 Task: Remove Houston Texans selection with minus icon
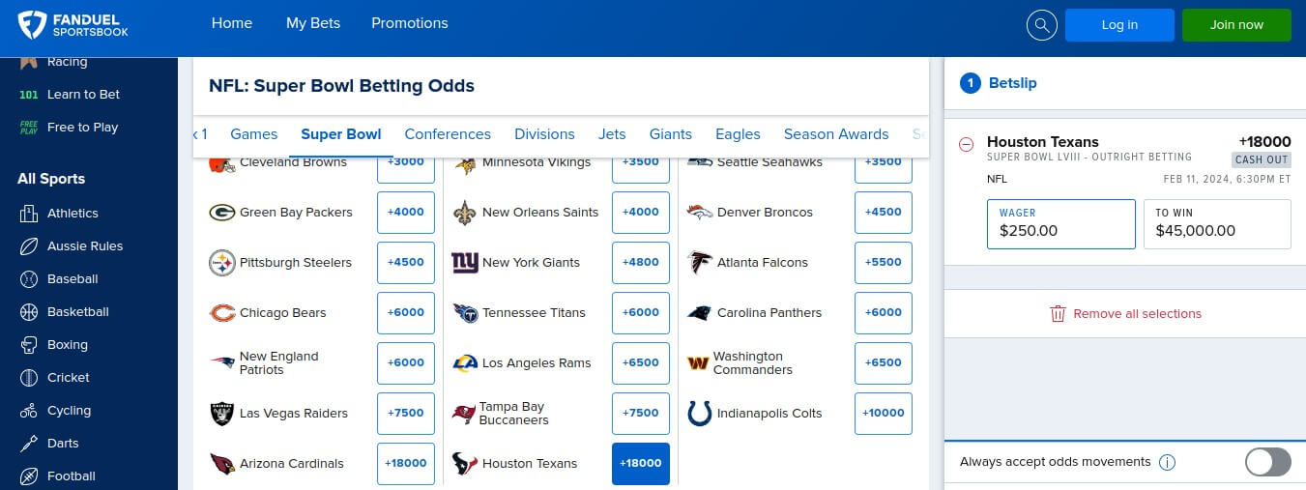click(x=966, y=144)
